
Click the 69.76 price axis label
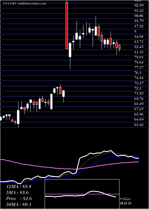pos(139,99)
